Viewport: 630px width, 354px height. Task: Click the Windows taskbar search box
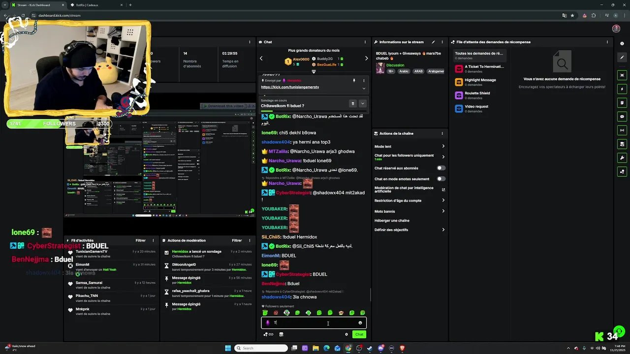261,348
